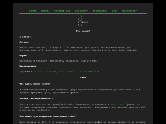This screenshot has width=166, height=124.
Task: Click the 'Что здесь можно найти?' heading
Action: pyautogui.click(x=35, y=84)
